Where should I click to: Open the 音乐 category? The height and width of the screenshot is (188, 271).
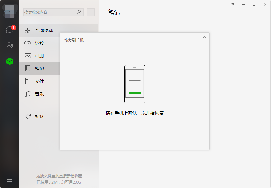[40, 94]
